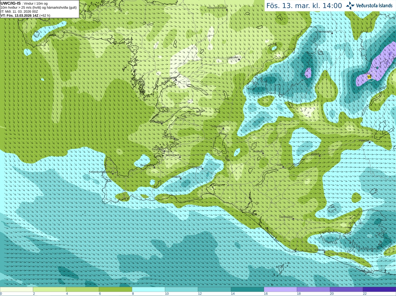Select the 16–18 m/s lavender legend swatch

280,290
